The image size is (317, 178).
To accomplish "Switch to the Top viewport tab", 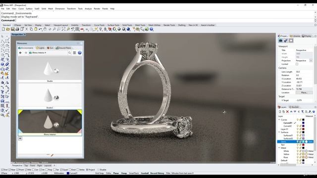I will point(26,166).
